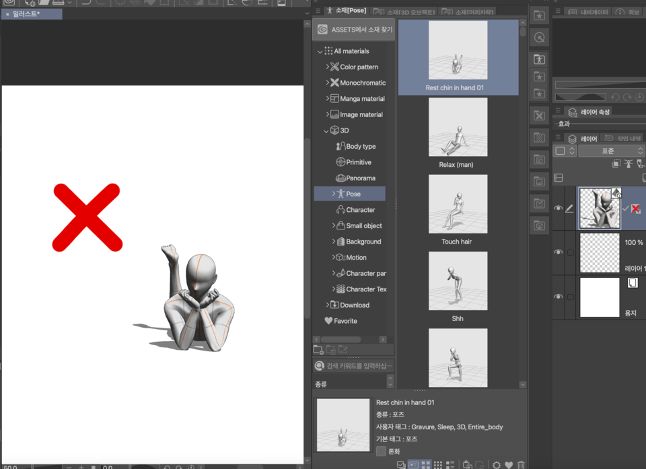Click the heart icon to favorite the material
Screen dimensions: 646x469
507,464
